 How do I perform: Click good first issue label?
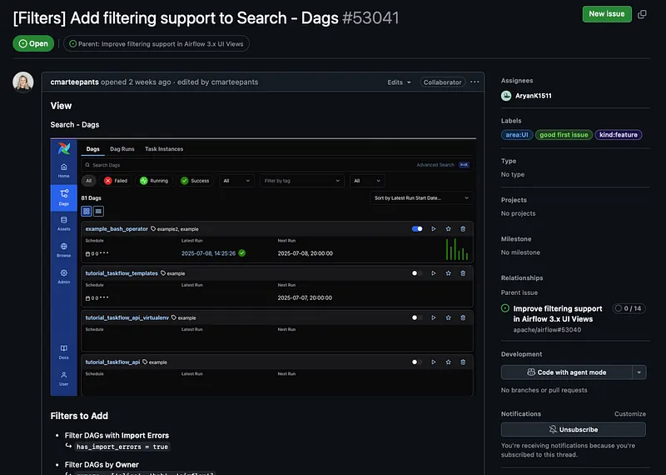(564, 135)
